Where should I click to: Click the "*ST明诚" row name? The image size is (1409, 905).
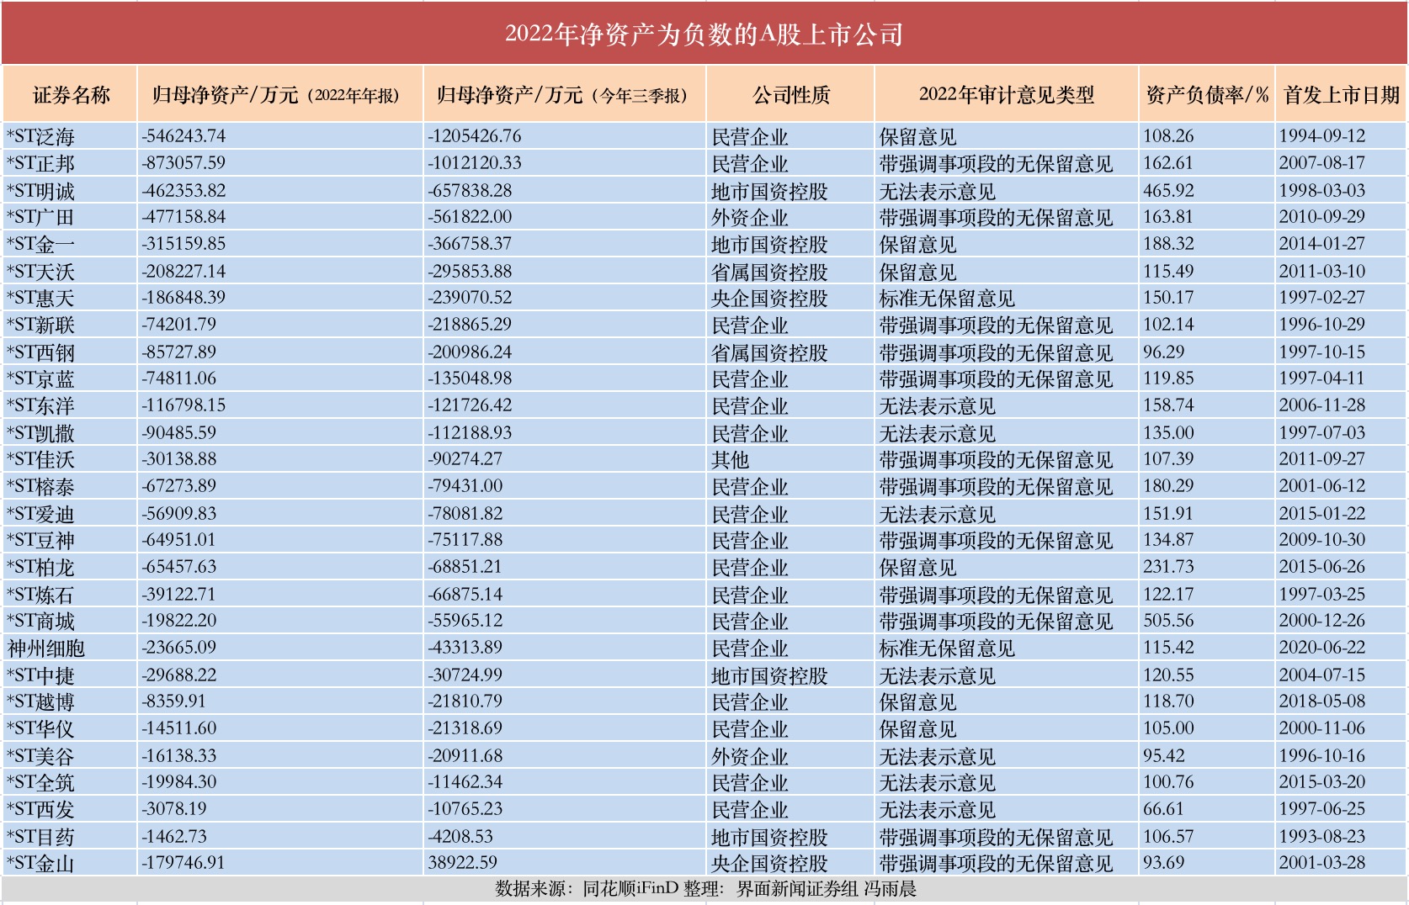click(x=40, y=191)
